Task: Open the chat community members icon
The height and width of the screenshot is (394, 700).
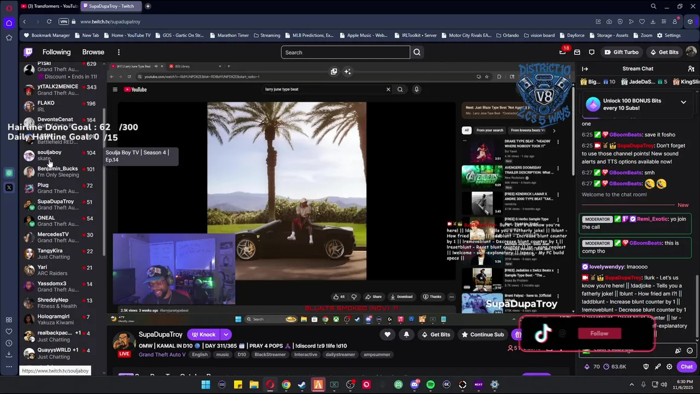Action: pyautogui.click(x=691, y=68)
